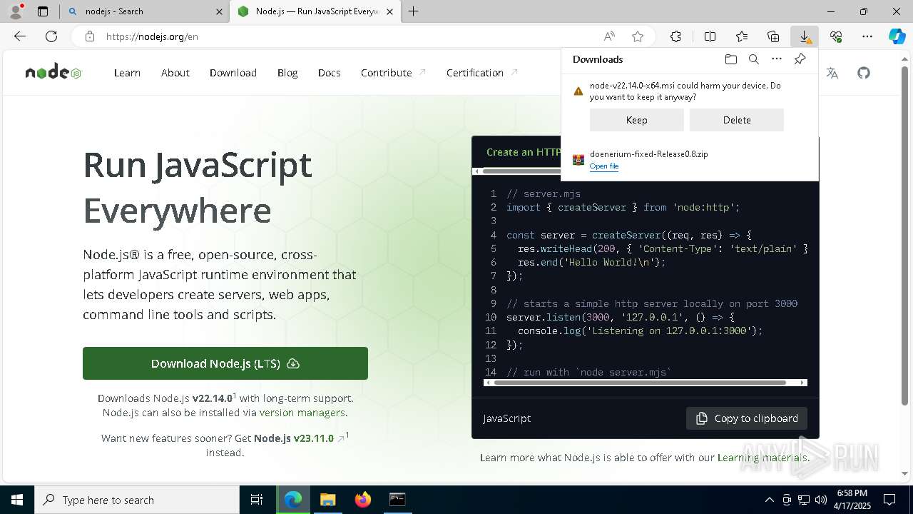Screen dimensions: 913x514
Task: Open Browser essentials heart icon
Action: pyautogui.click(x=836, y=36)
